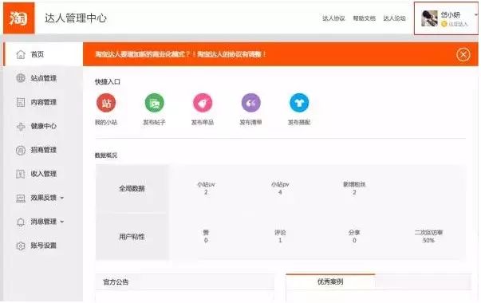Go to 首页 in the sidebar
This screenshot has height=303, width=481.
click(x=44, y=54)
